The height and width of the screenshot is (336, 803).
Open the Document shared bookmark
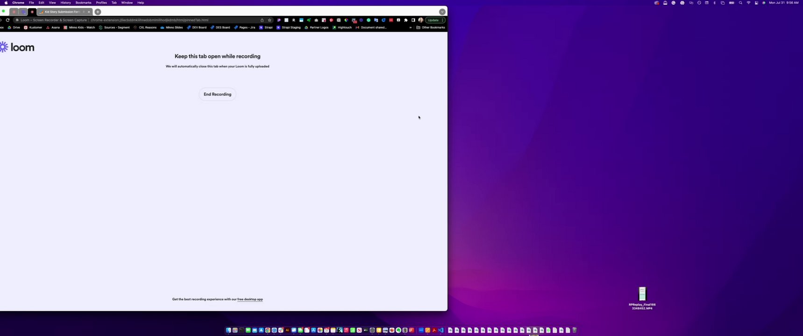[371, 28]
